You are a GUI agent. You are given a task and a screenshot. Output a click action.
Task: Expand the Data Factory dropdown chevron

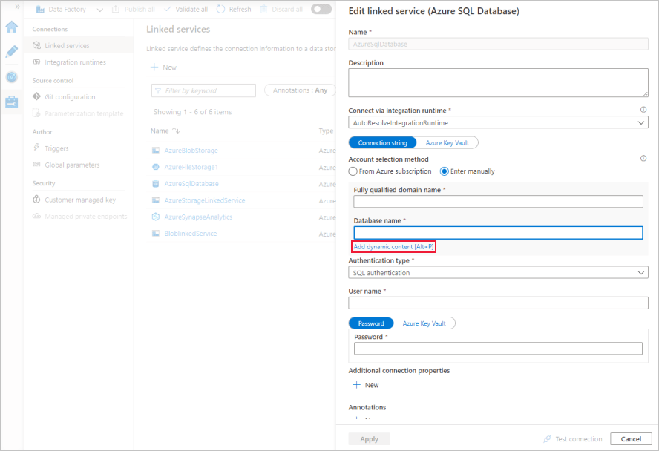coord(99,10)
